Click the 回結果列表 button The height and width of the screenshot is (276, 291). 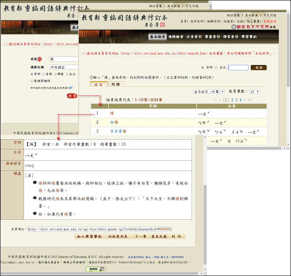pos(118,237)
